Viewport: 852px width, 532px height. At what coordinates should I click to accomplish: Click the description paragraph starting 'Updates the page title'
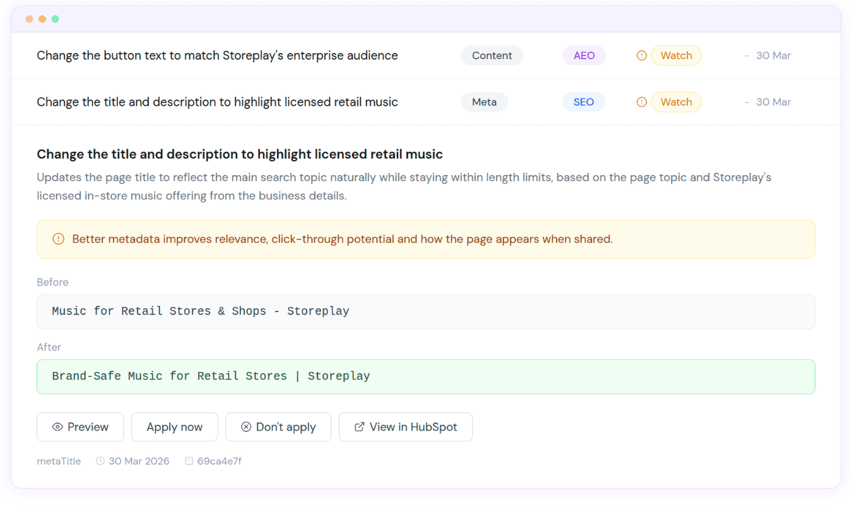(x=404, y=187)
